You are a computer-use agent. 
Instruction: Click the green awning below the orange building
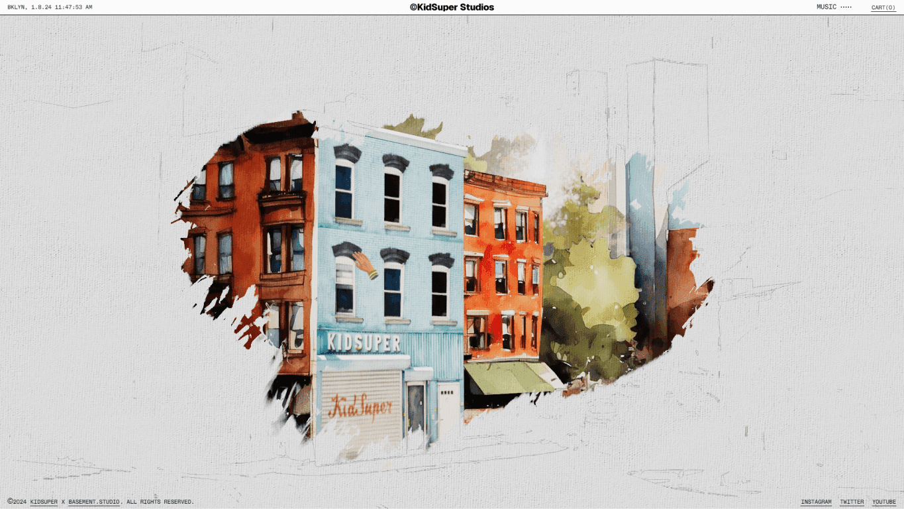point(509,378)
